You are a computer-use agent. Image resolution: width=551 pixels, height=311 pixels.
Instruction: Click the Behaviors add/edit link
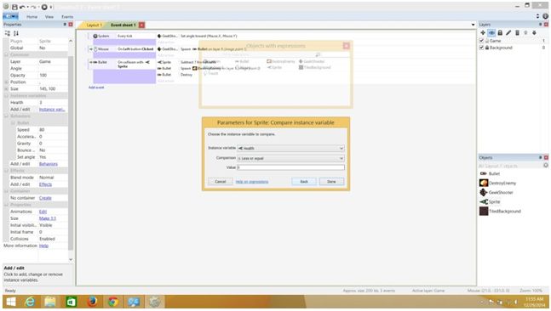pos(49,164)
